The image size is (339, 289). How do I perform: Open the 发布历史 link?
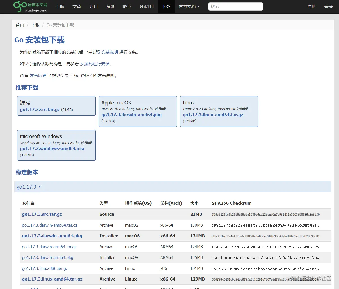[x=38, y=76]
